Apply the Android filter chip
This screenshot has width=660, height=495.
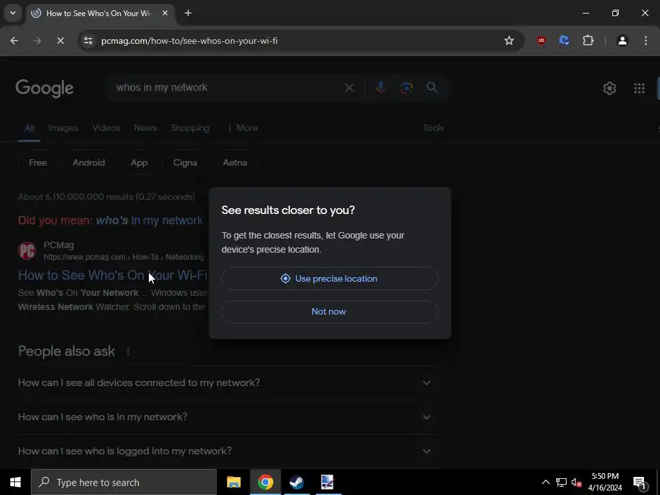click(x=89, y=162)
